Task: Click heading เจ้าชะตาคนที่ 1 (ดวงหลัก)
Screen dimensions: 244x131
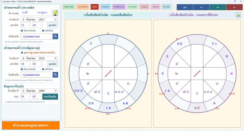Action: point(19,7)
